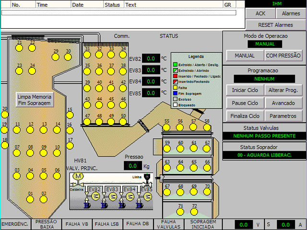Screen dimensions: 307x230
Task: Click the FALHA VB status indicator
Action: 77,224
